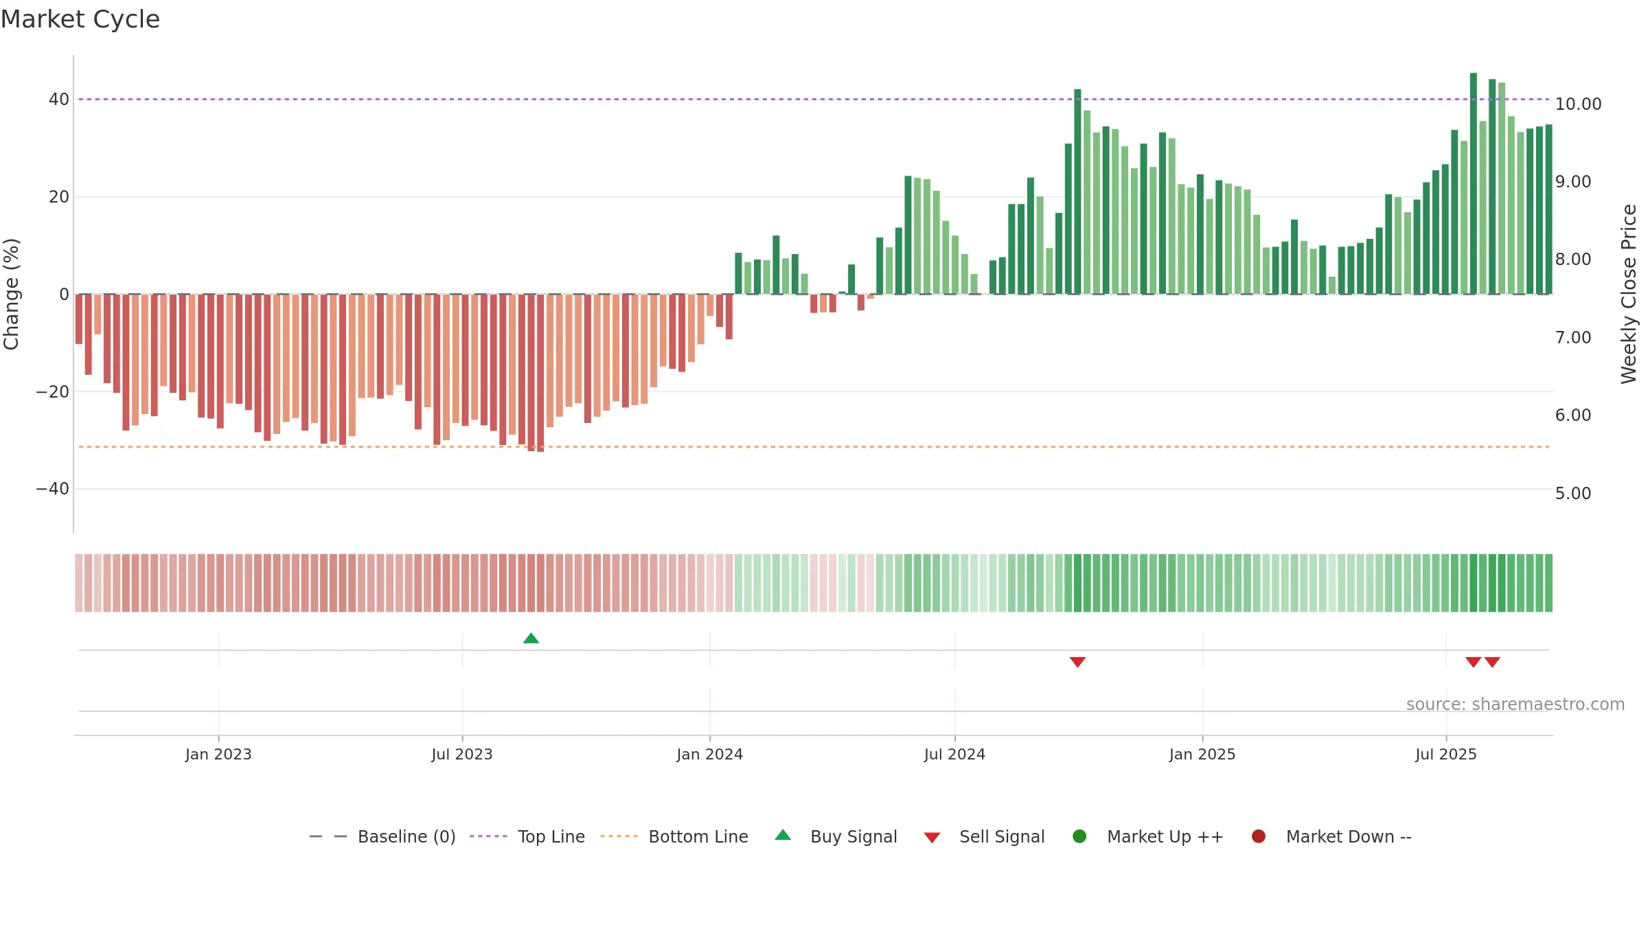Toggle the Sell Signal legend entry
1648x927 pixels.
click(984, 836)
